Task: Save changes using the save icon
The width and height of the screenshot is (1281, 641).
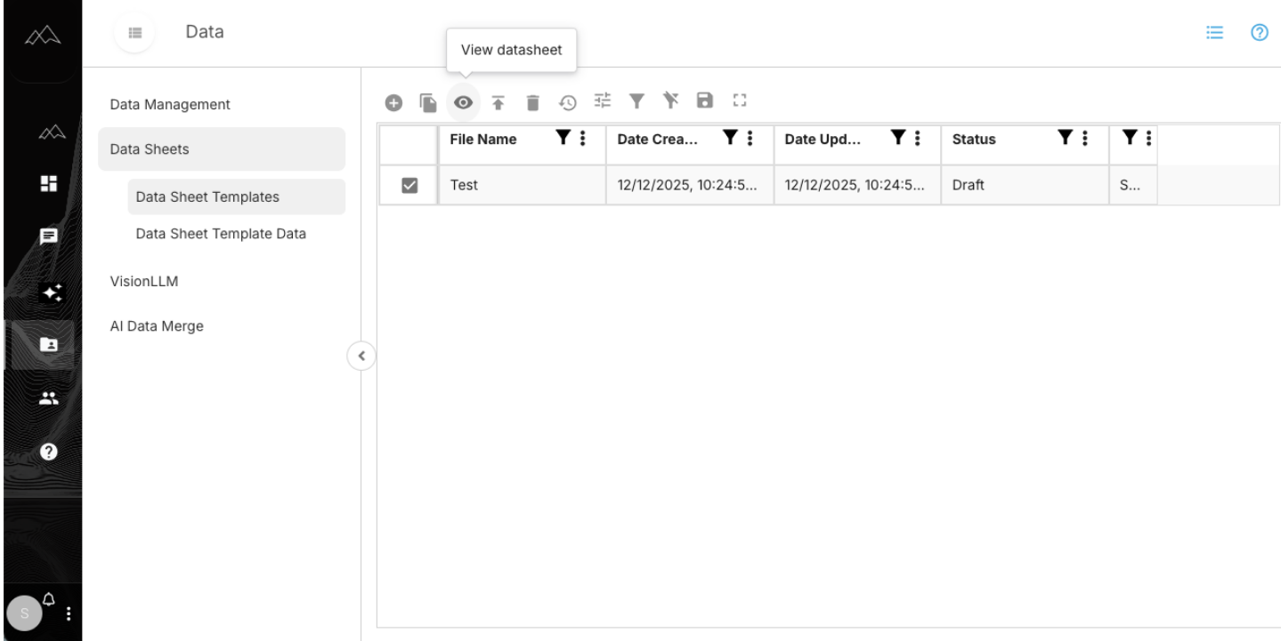Action: click(704, 100)
